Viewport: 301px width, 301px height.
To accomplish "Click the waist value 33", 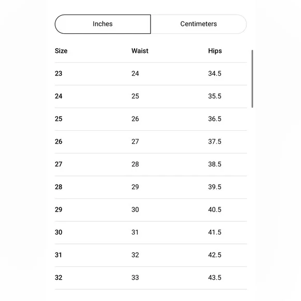I will coord(135,278).
